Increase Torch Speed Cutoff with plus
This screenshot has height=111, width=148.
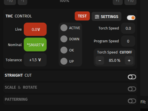point(129,60)
